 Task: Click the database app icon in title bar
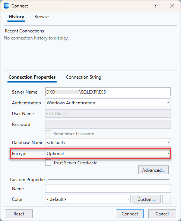point(6,6)
